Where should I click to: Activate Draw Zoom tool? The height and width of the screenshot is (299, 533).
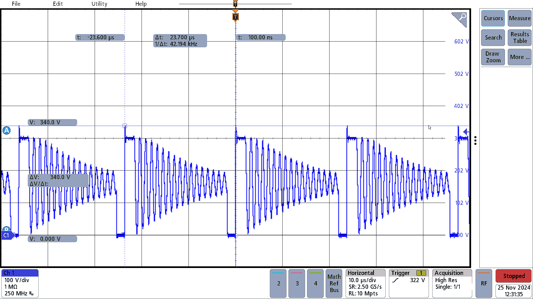coord(493,57)
